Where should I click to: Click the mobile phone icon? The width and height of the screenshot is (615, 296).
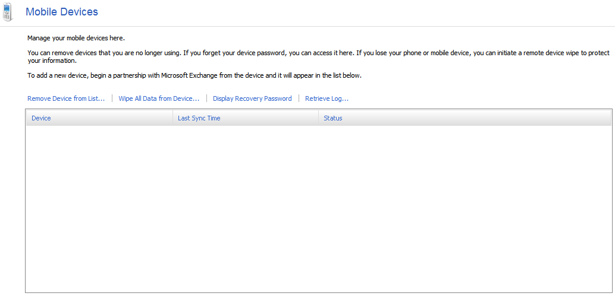coord(7,12)
